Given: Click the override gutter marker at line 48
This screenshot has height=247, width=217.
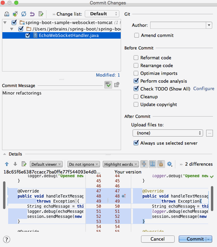Looking at the screenshot, I should click(x=124, y=196).
